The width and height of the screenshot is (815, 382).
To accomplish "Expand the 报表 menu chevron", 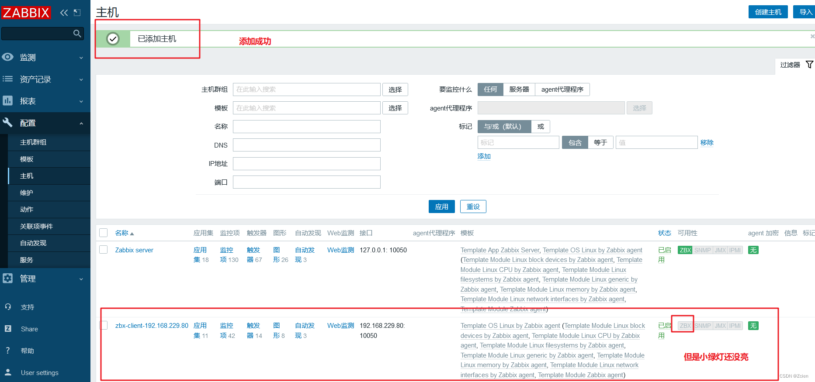I will tap(81, 101).
